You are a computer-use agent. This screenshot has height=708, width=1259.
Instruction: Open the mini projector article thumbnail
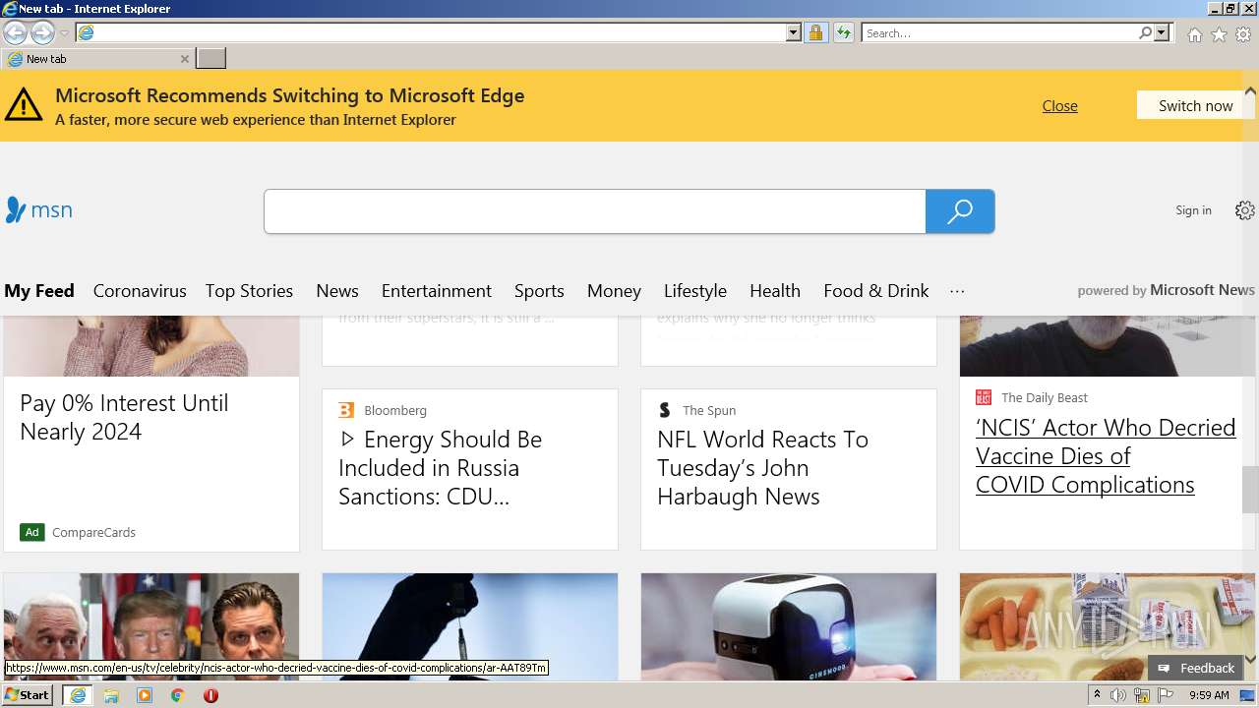tap(789, 626)
